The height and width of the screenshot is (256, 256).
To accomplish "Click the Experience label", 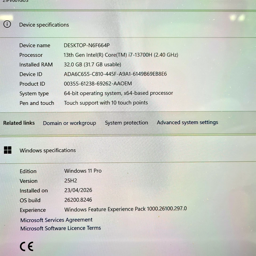I will click(x=33, y=210).
